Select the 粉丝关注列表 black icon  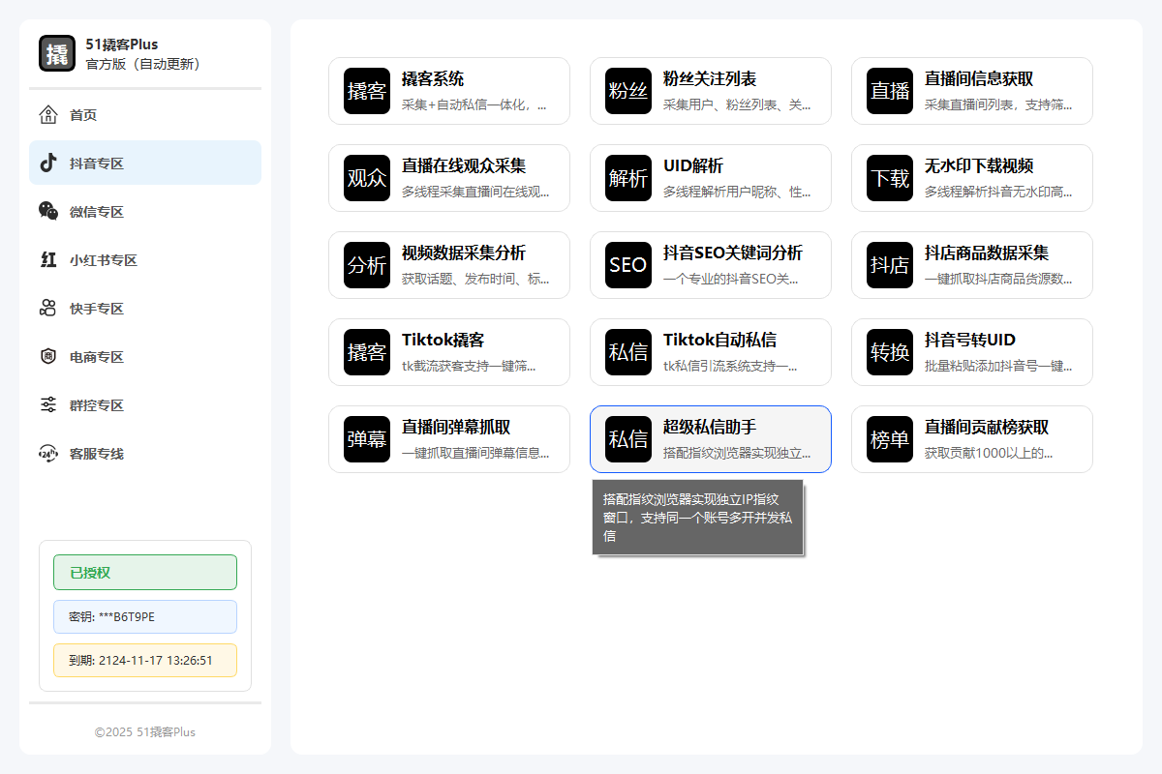(x=628, y=91)
